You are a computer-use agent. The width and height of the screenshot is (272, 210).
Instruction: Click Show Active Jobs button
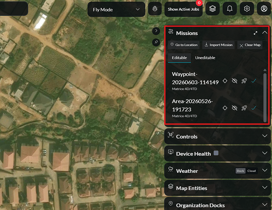183,9
